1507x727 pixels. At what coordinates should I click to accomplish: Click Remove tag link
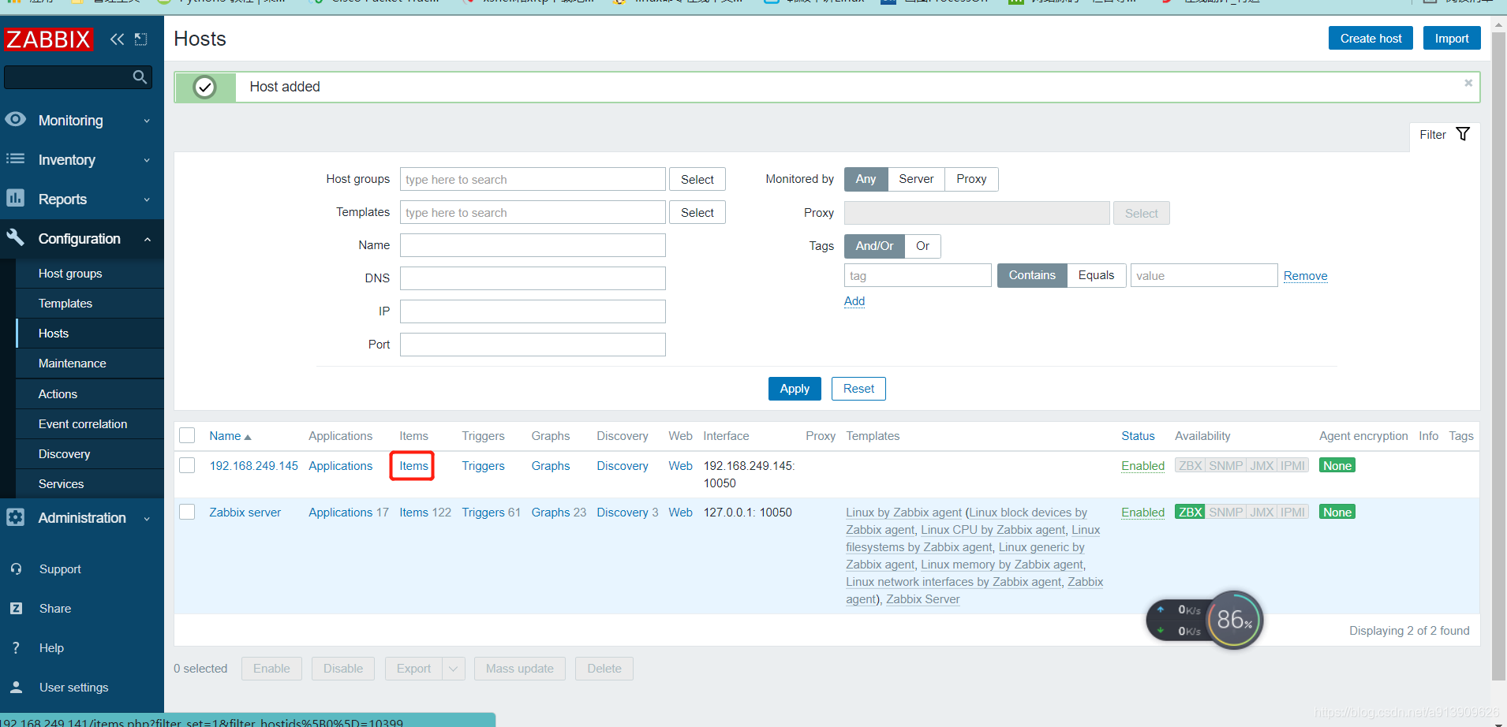click(x=1305, y=276)
